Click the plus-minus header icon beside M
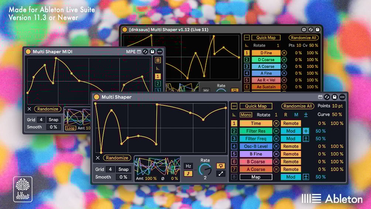371x209 pixels. (x=306, y=115)
